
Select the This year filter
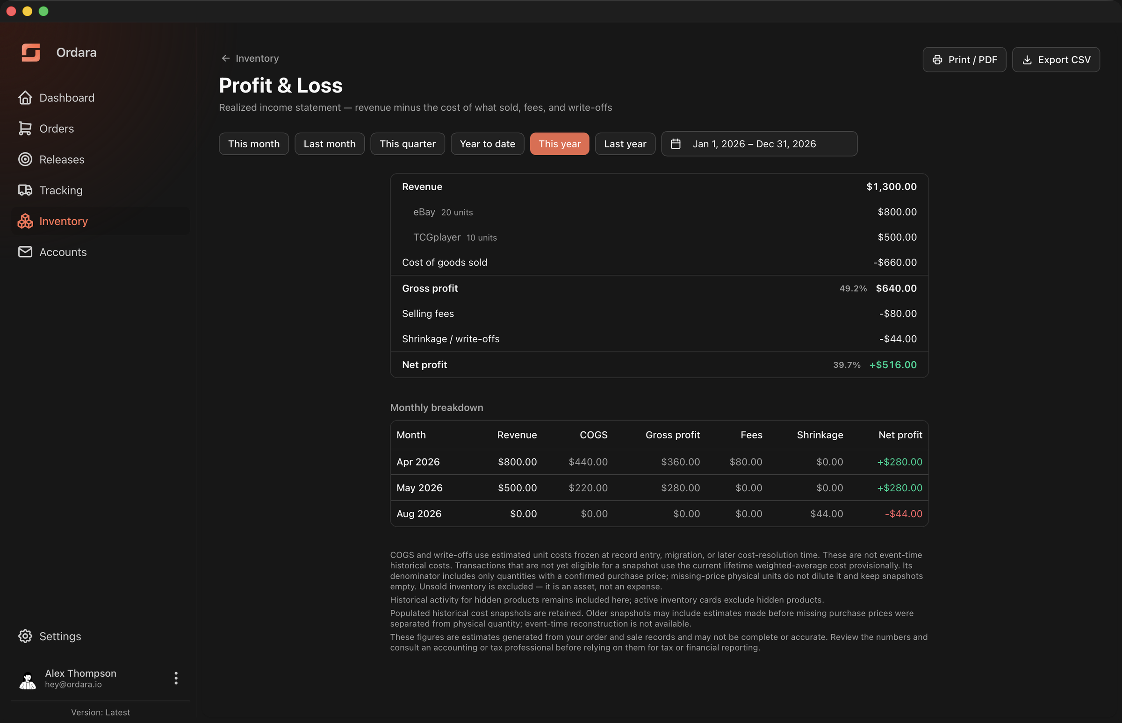(559, 143)
